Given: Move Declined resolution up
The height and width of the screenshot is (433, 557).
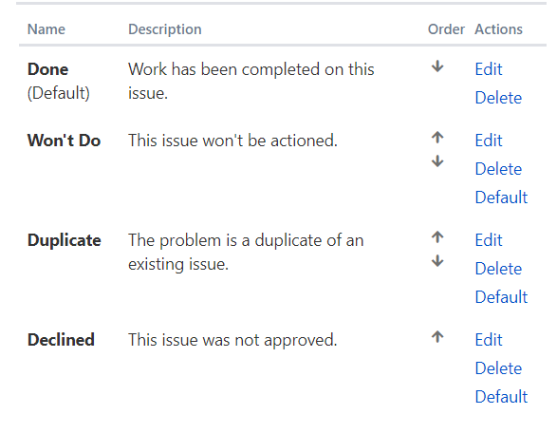Looking at the screenshot, I should (x=437, y=337).
